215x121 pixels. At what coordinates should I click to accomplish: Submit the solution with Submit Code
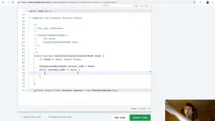[140, 118]
